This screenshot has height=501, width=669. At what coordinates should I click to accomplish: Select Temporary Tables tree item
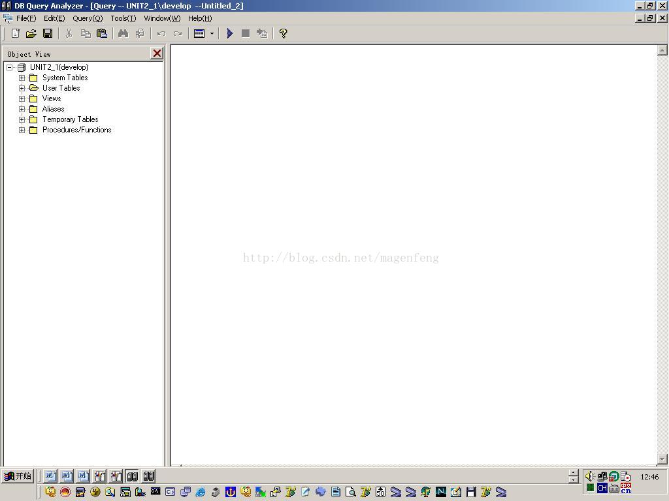coord(71,119)
